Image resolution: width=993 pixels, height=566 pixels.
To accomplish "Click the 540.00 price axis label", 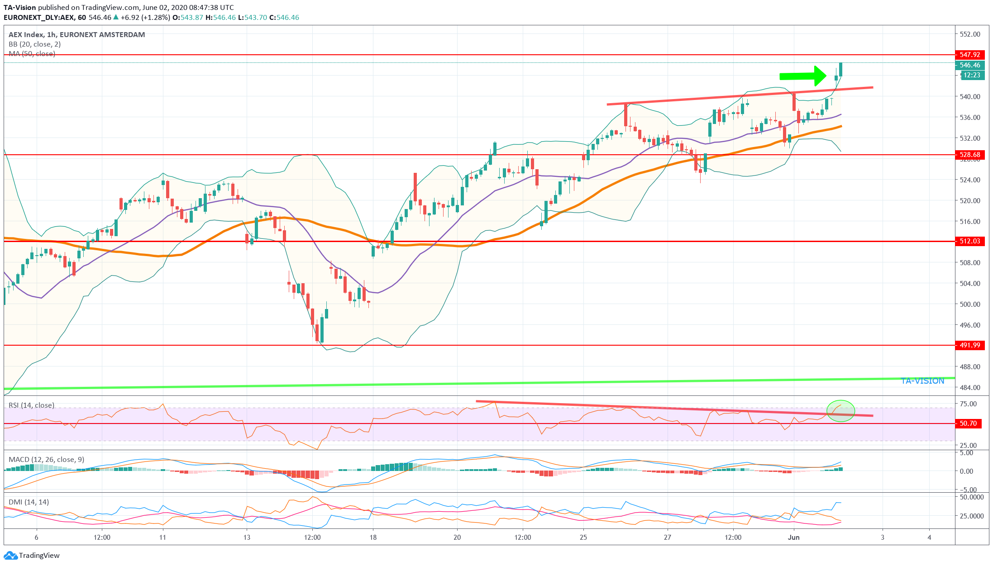I will 970,97.
